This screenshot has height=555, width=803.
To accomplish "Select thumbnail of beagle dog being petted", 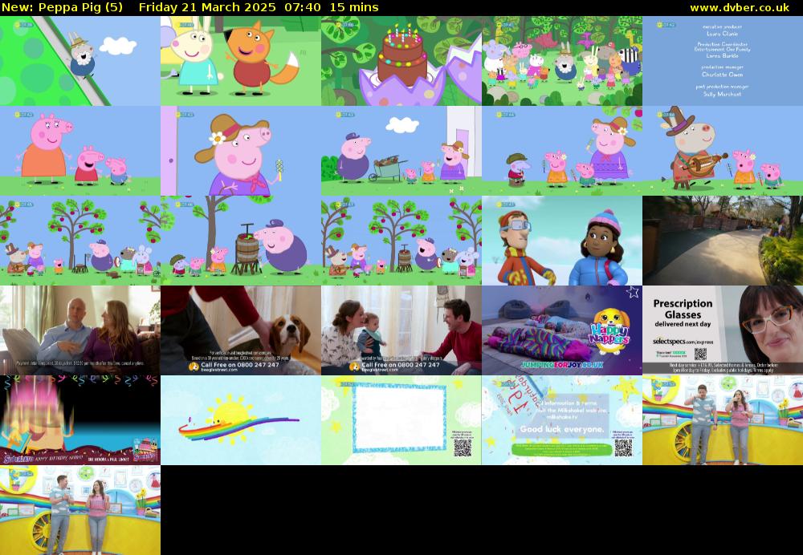I will pyautogui.click(x=241, y=330).
